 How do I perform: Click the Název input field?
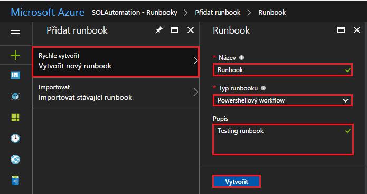283,70
